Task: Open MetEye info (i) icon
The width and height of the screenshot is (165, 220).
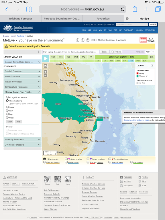Action: (78, 40)
